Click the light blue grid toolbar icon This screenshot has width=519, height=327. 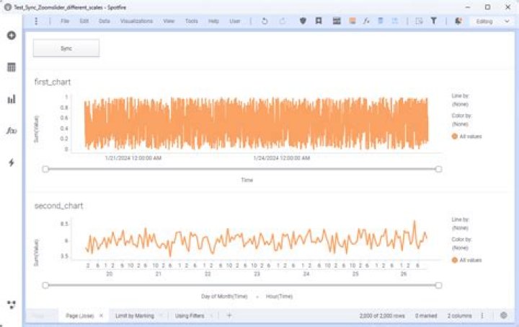[x=395, y=21]
